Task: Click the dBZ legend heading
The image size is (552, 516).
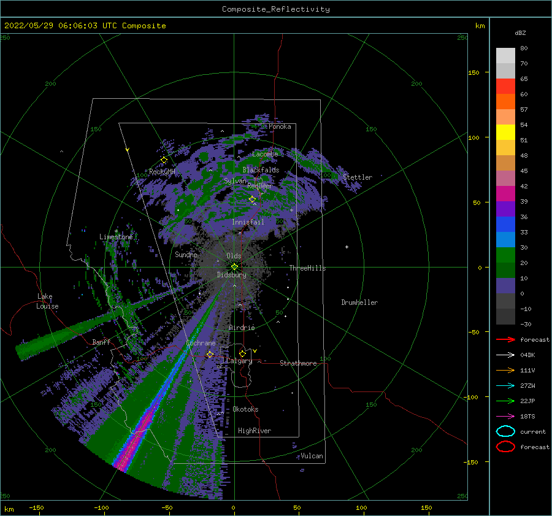Action: (520, 33)
